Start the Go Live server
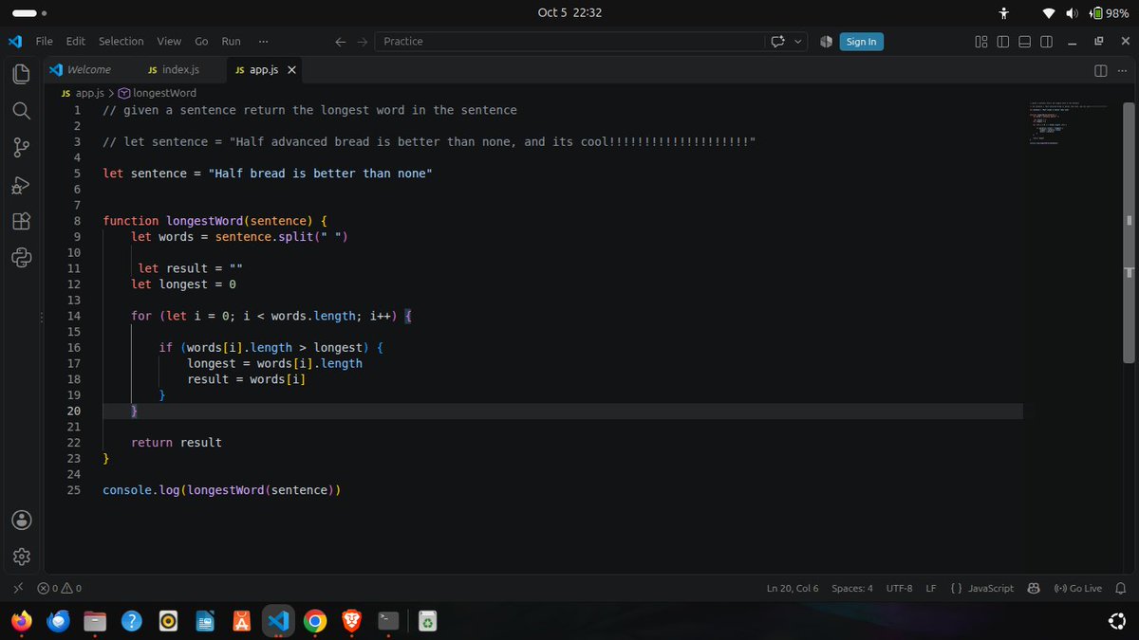 pos(1078,588)
